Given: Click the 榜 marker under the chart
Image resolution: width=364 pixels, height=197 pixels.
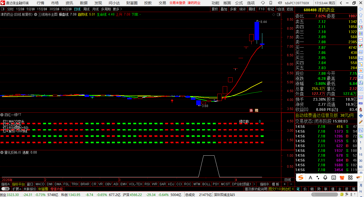Looking at the screenshot, I should (x=256, y=110).
